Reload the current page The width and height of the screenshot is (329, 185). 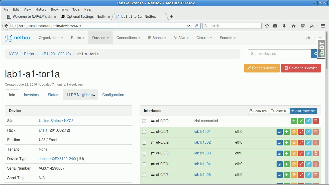click(x=196, y=26)
